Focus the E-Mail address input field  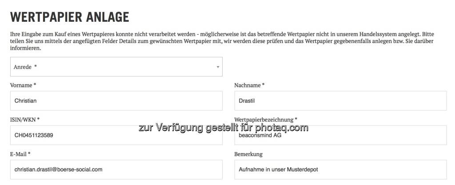[116, 169]
